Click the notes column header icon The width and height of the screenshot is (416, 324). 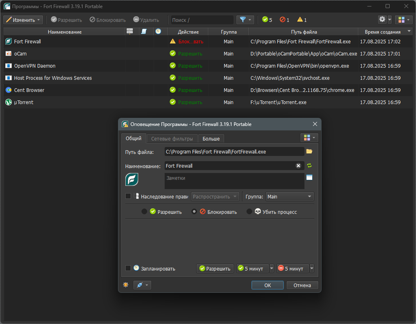tap(144, 32)
